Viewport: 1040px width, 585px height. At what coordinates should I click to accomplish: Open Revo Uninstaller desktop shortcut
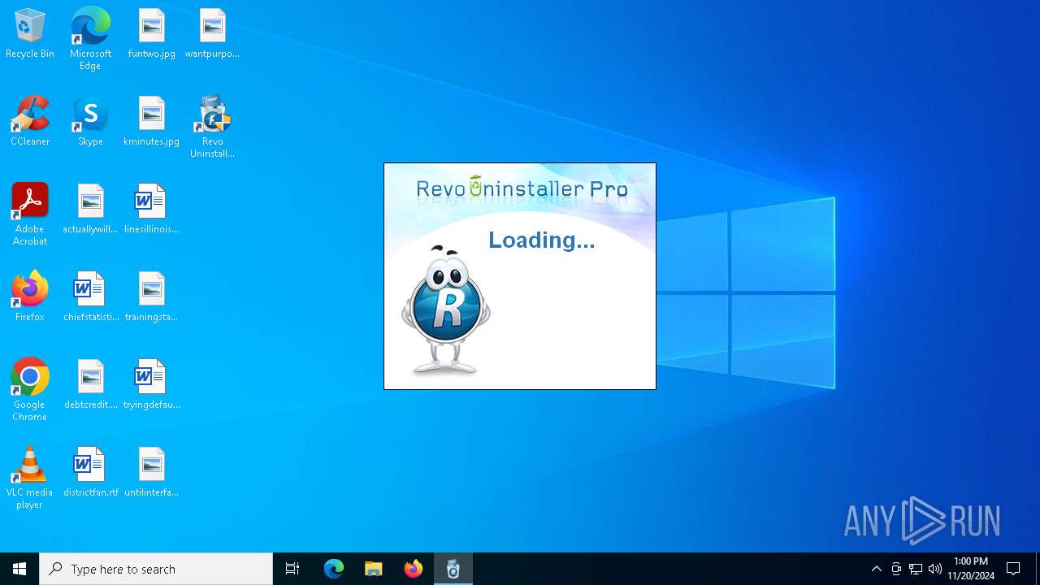pyautogui.click(x=212, y=127)
